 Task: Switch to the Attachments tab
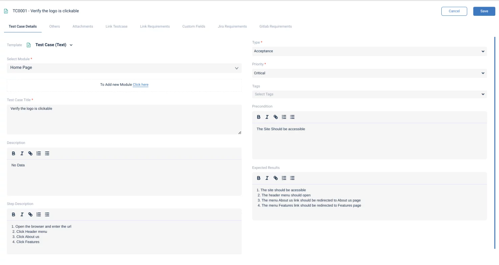[x=82, y=26]
